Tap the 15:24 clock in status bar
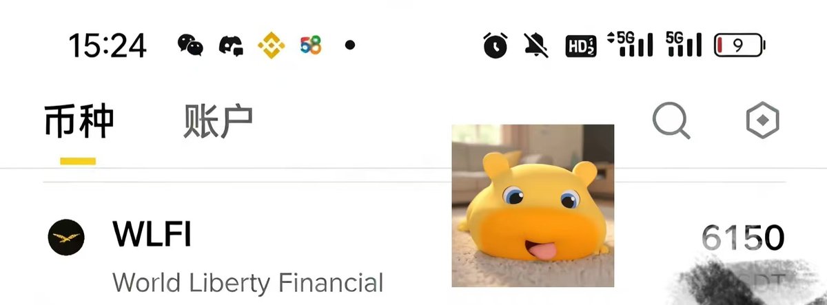Viewport: 827px width, 305px height. (x=107, y=46)
